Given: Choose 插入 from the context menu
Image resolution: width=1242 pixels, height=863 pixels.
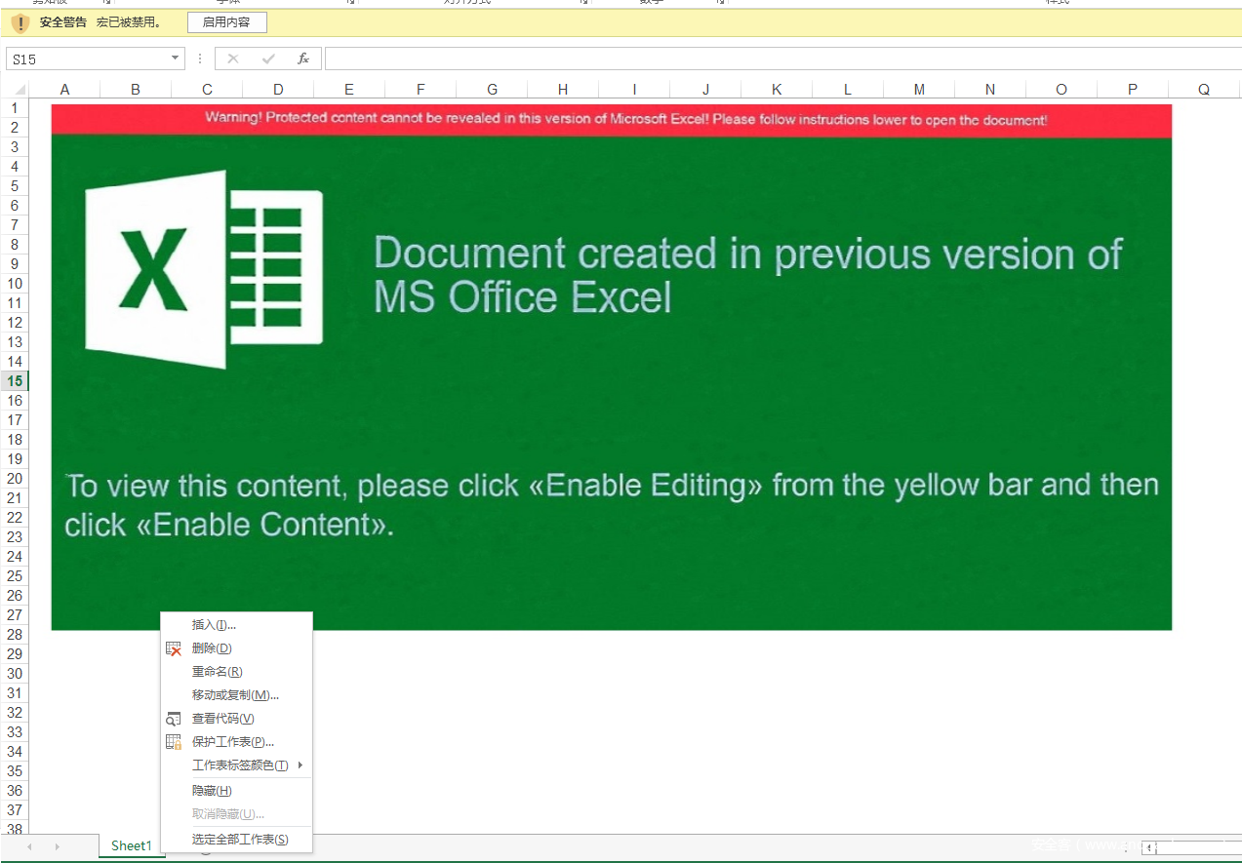Looking at the screenshot, I should click(x=214, y=625).
